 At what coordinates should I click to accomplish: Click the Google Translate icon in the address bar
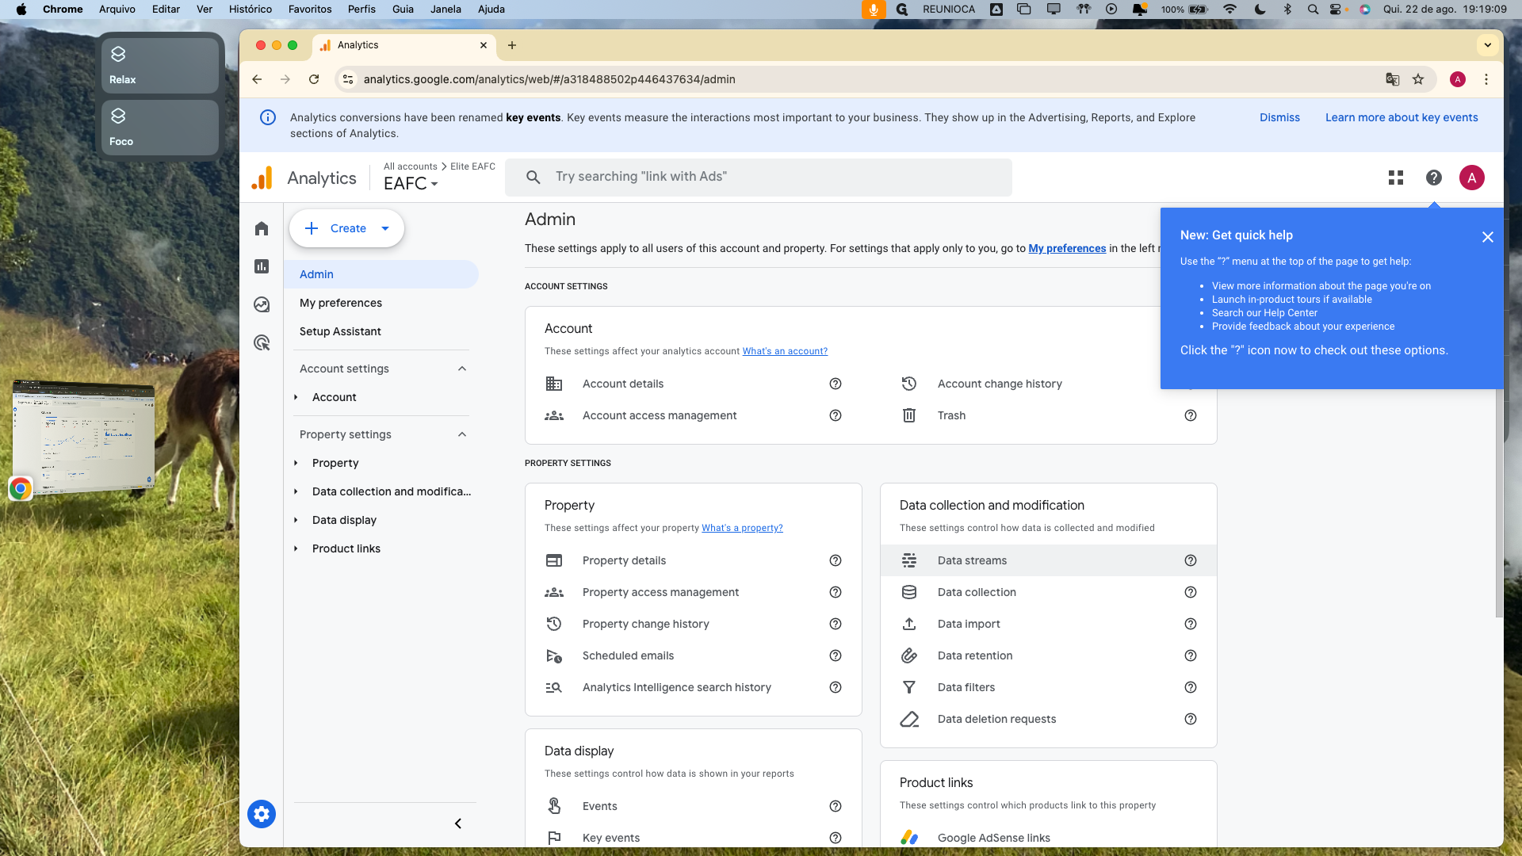pyautogui.click(x=1392, y=79)
